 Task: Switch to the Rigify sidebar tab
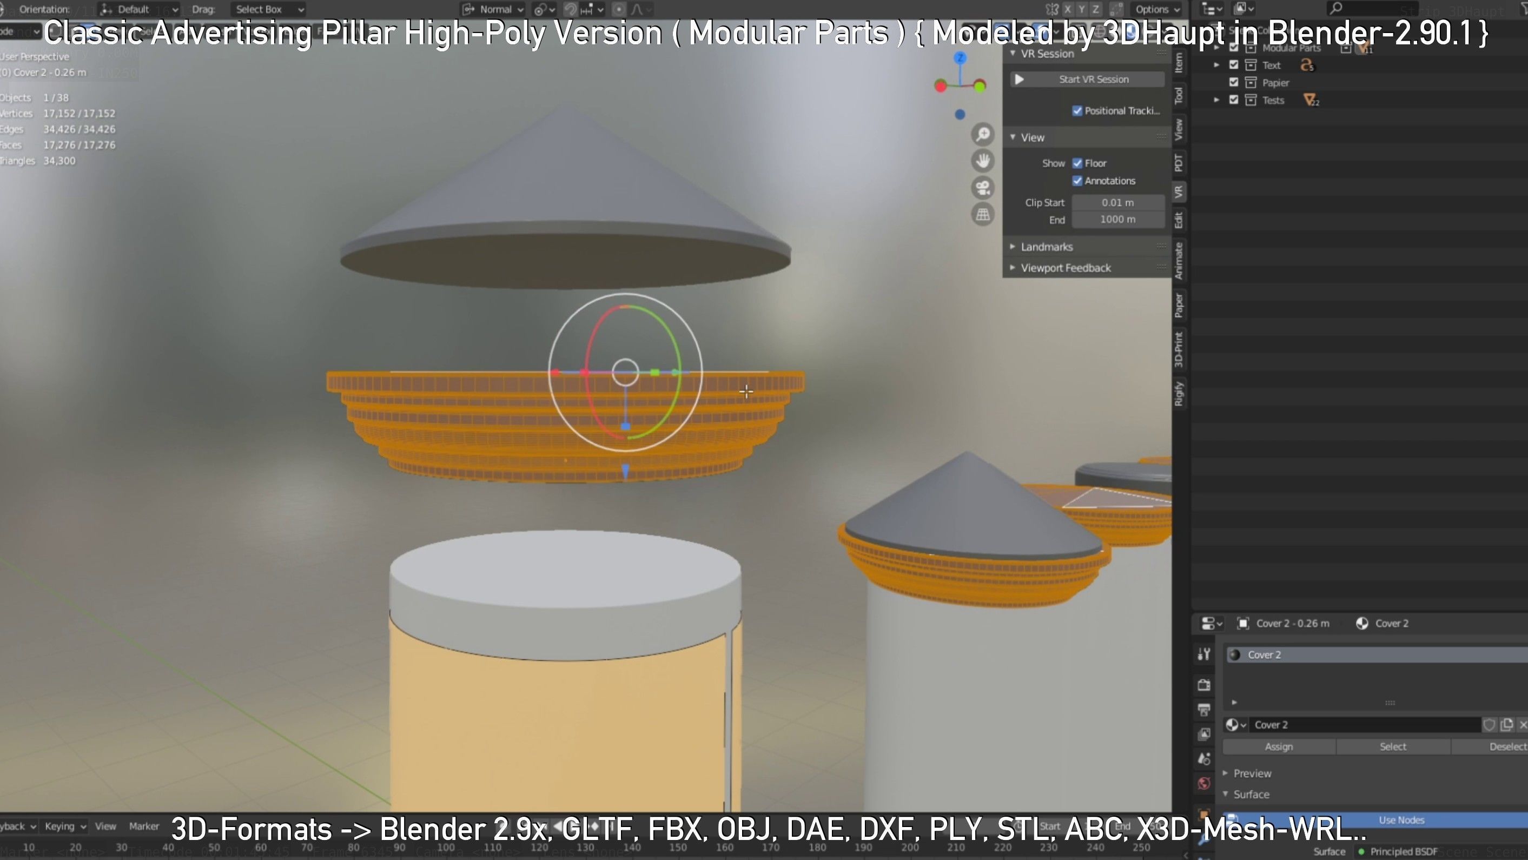1179,394
